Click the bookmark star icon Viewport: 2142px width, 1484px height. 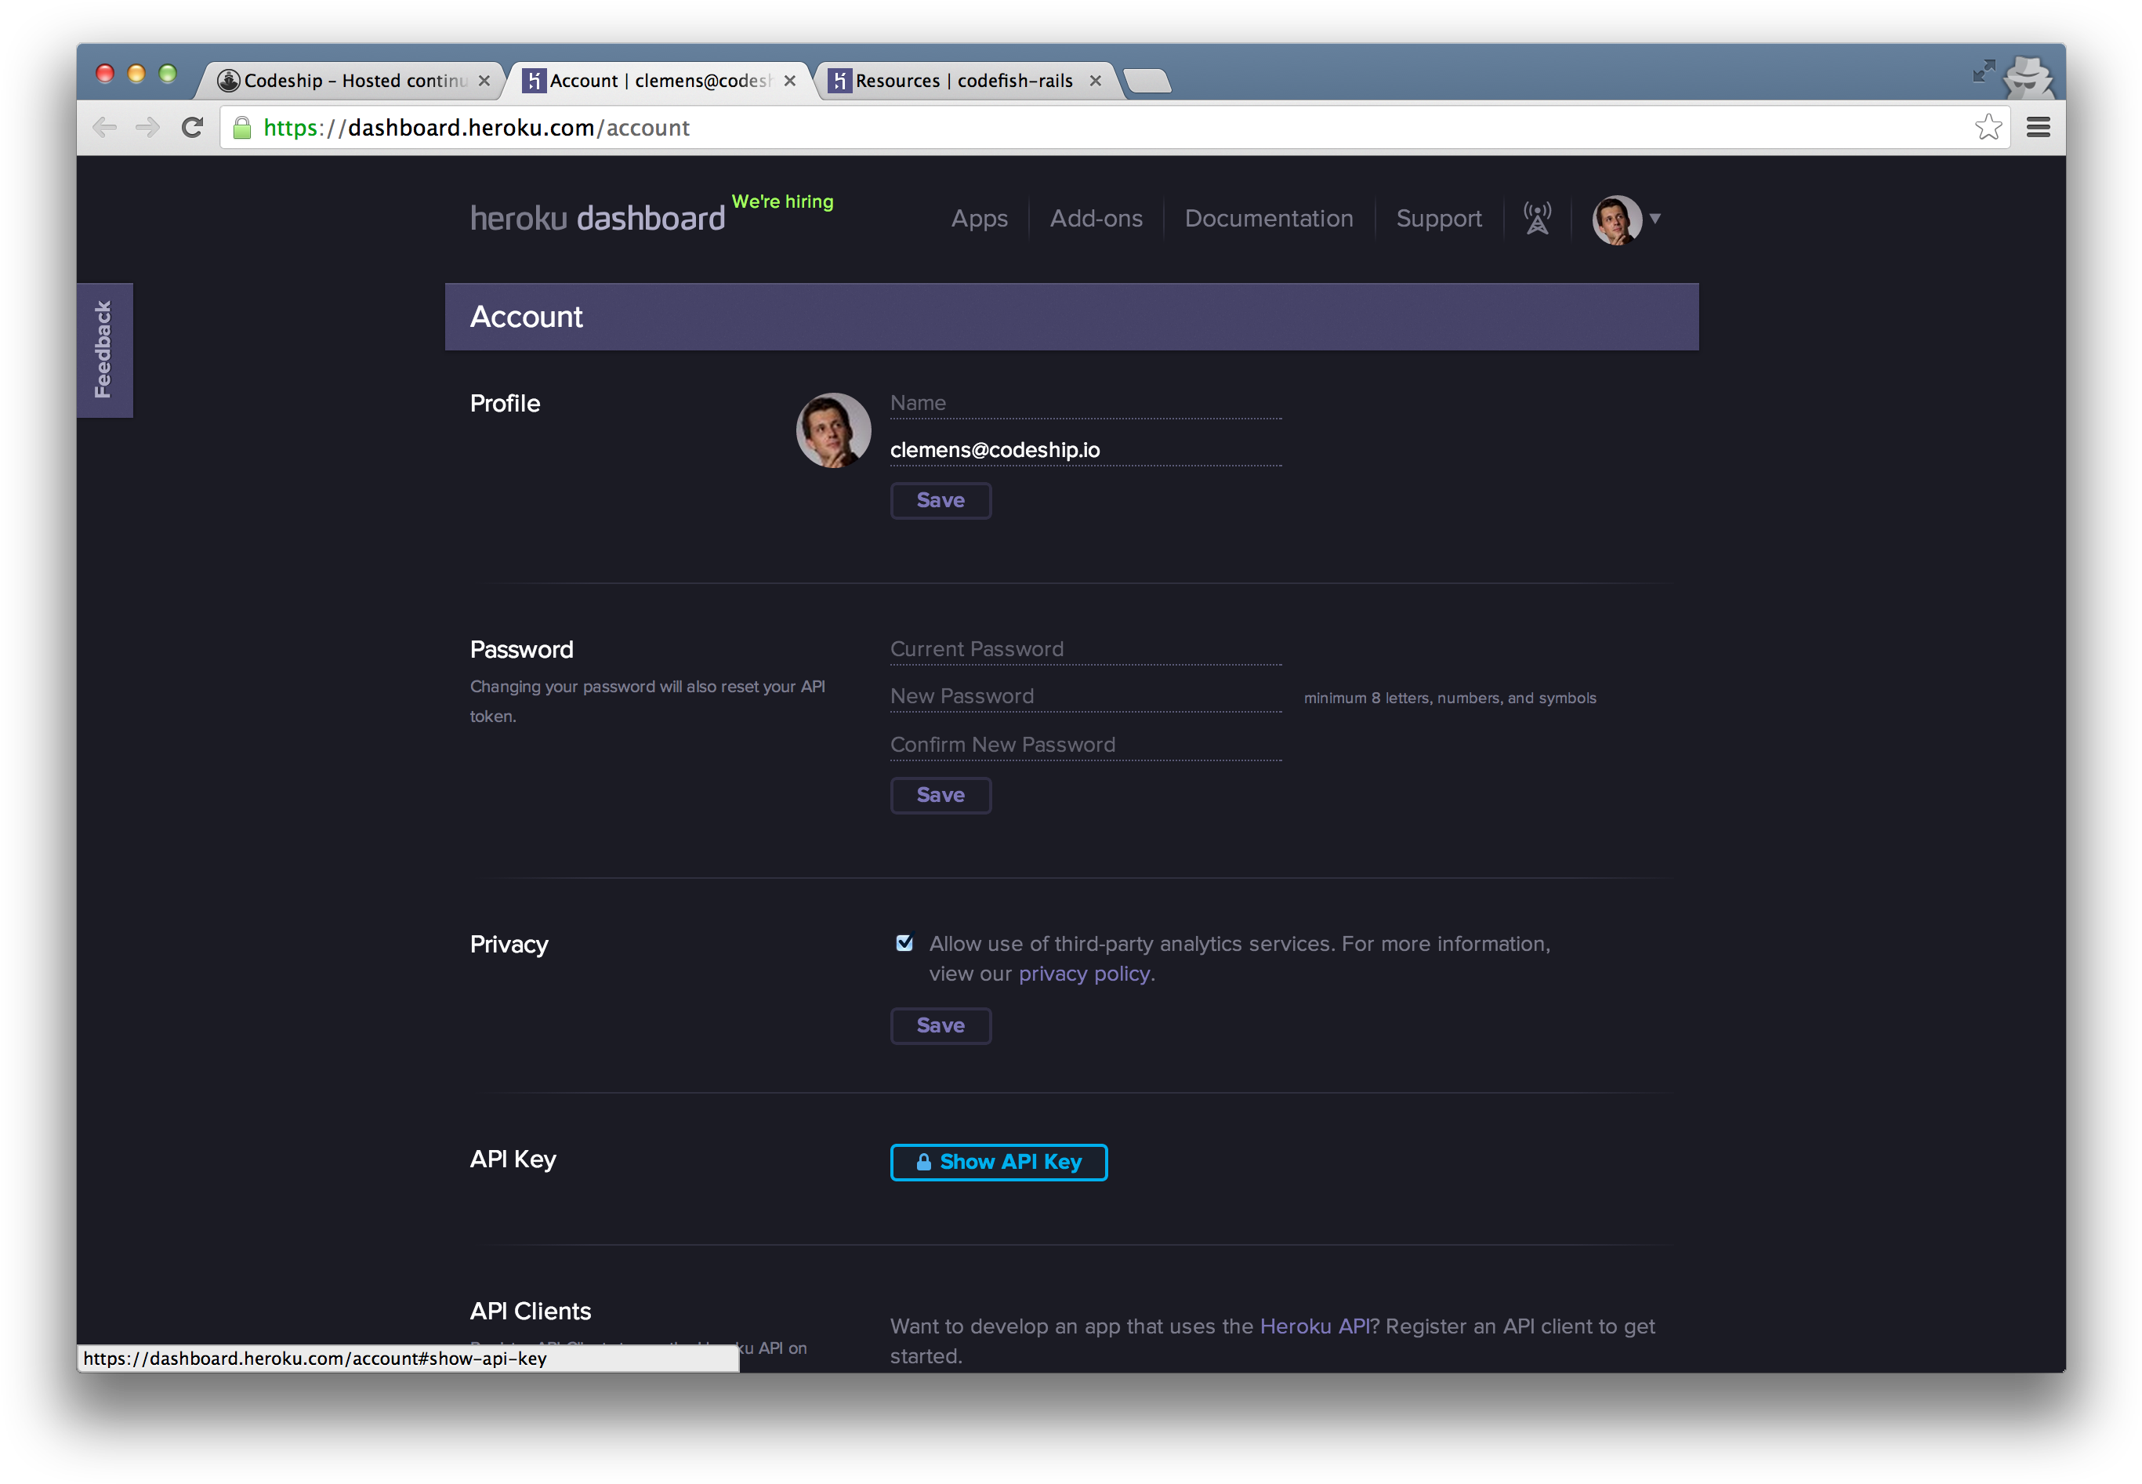(x=1988, y=126)
